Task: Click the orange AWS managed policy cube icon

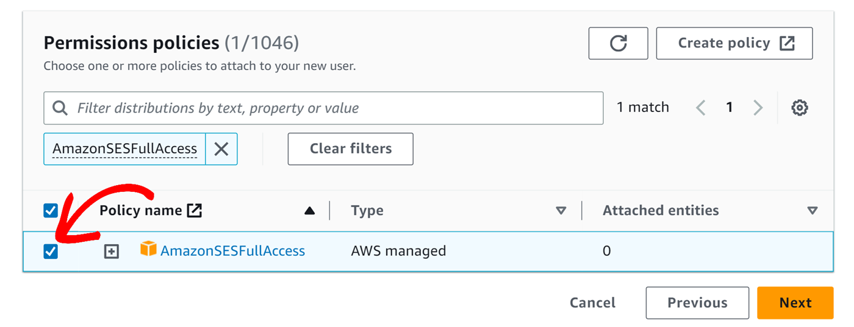Action: coord(148,248)
